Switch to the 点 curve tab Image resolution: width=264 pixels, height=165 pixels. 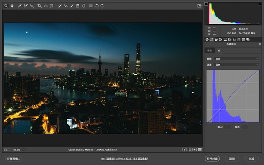tap(219, 51)
